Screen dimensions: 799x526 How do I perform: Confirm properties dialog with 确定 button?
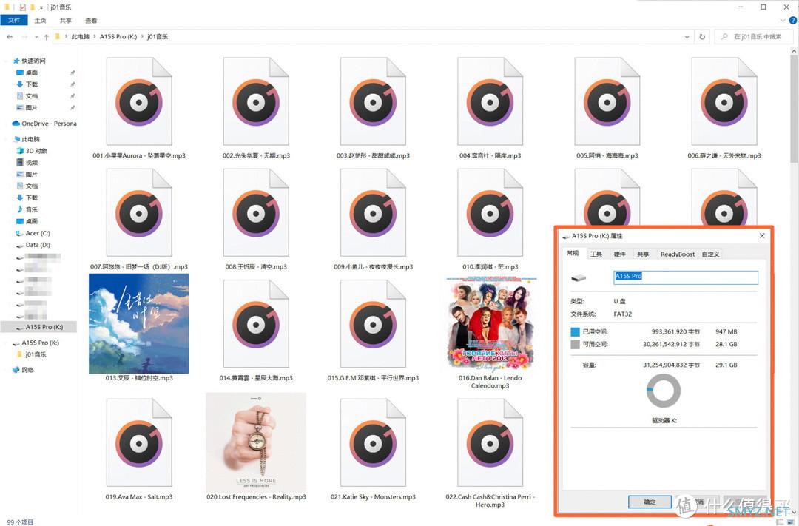tap(650, 502)
